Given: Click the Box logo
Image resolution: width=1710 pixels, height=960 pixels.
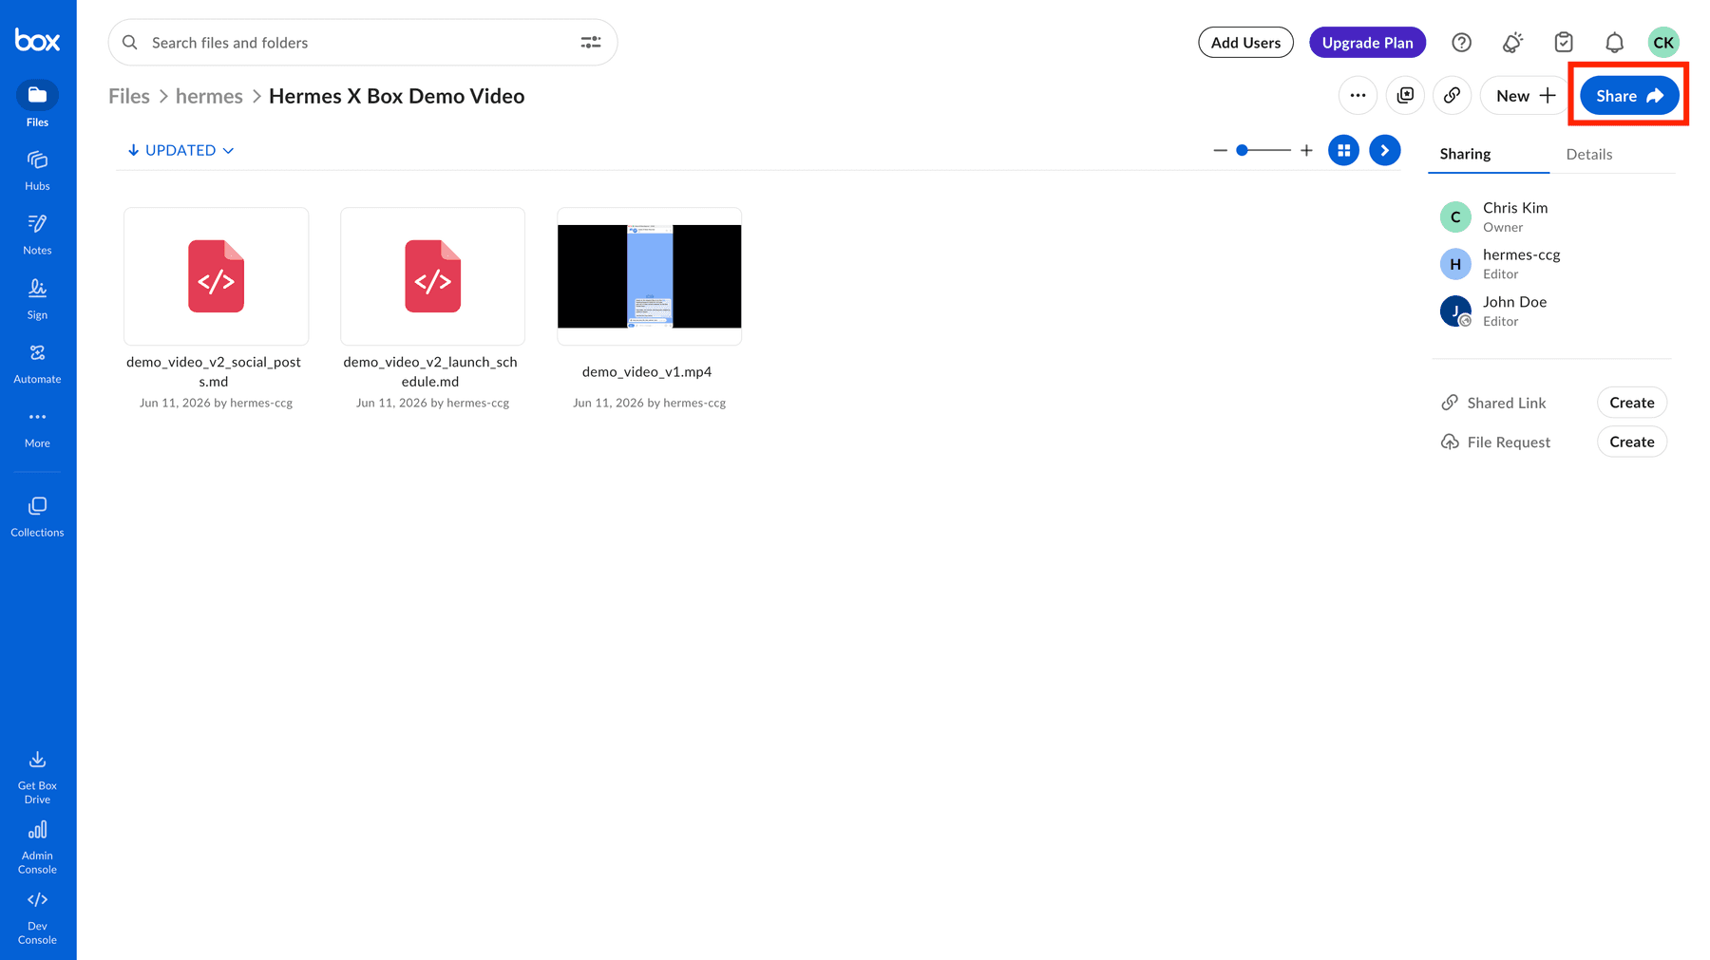Looking at the screenshot, I should (x=37, y=40).
